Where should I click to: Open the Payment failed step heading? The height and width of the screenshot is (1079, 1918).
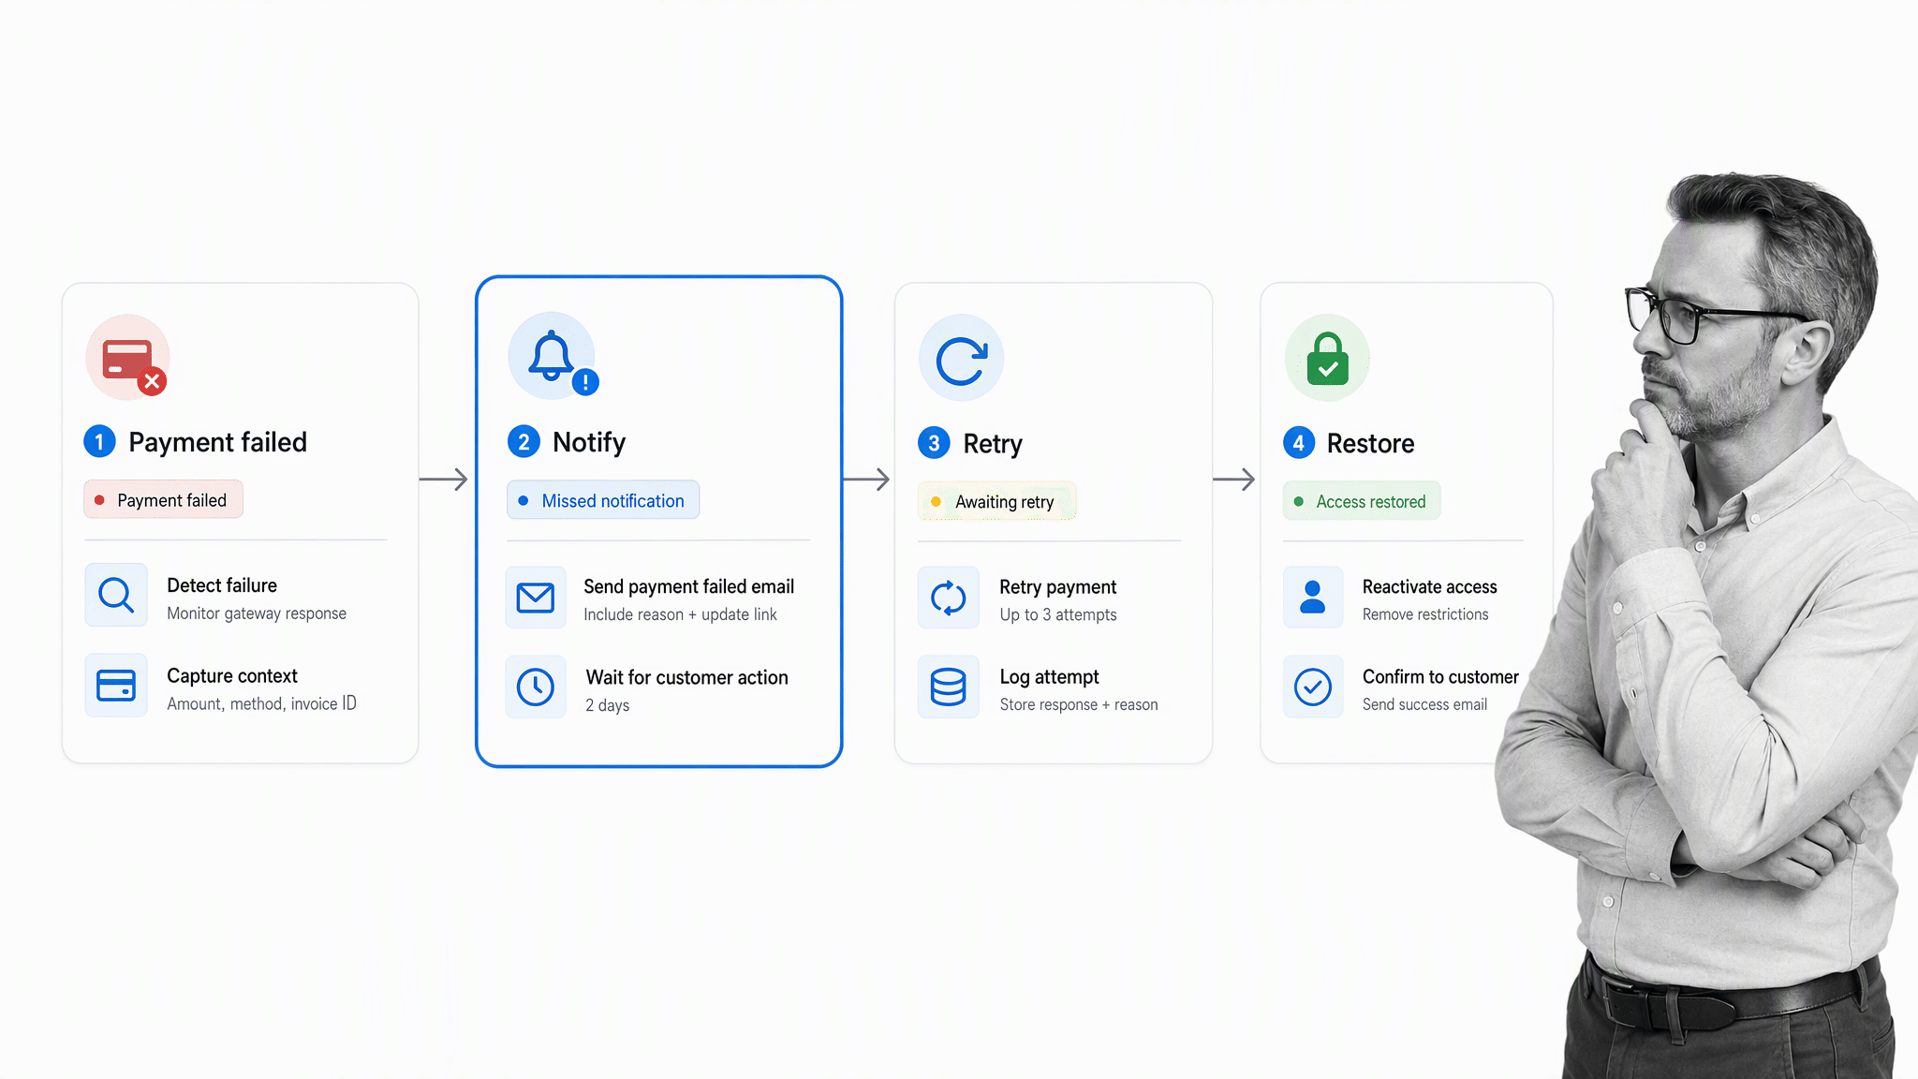pos(217,442)
